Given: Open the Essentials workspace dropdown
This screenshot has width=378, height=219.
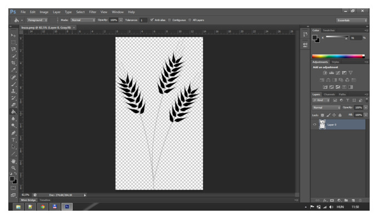Looking at the screenshot, I should pyautogui.click(x=352, y=21).
